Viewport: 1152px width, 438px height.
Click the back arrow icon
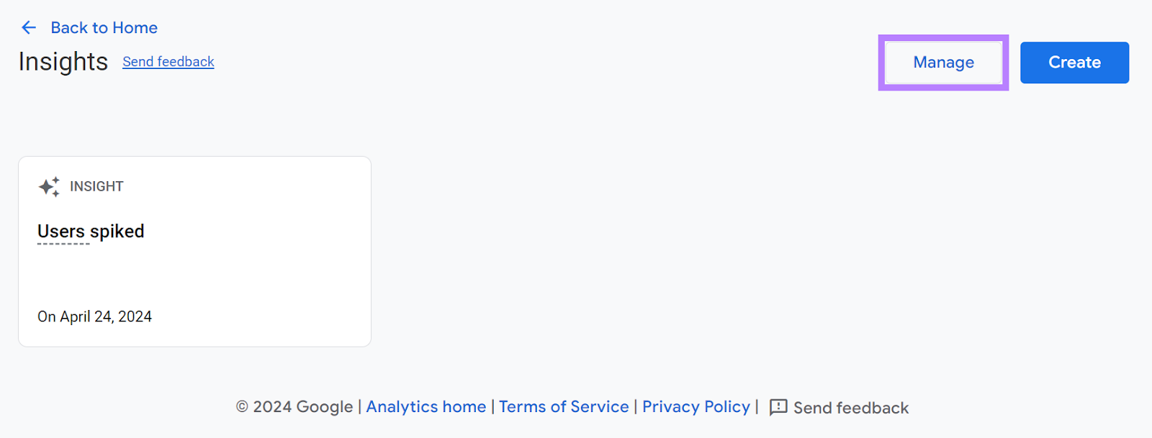click(x=28, y=27)
